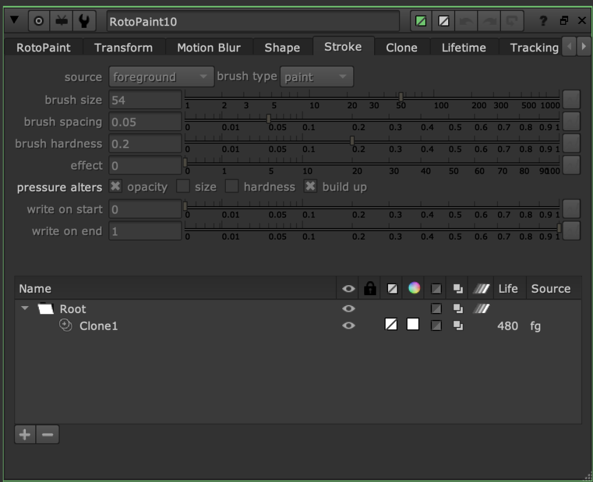Click the motion blur column header icon

click(481, 289)
